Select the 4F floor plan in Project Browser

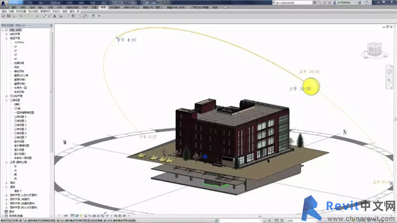point(15,59)
